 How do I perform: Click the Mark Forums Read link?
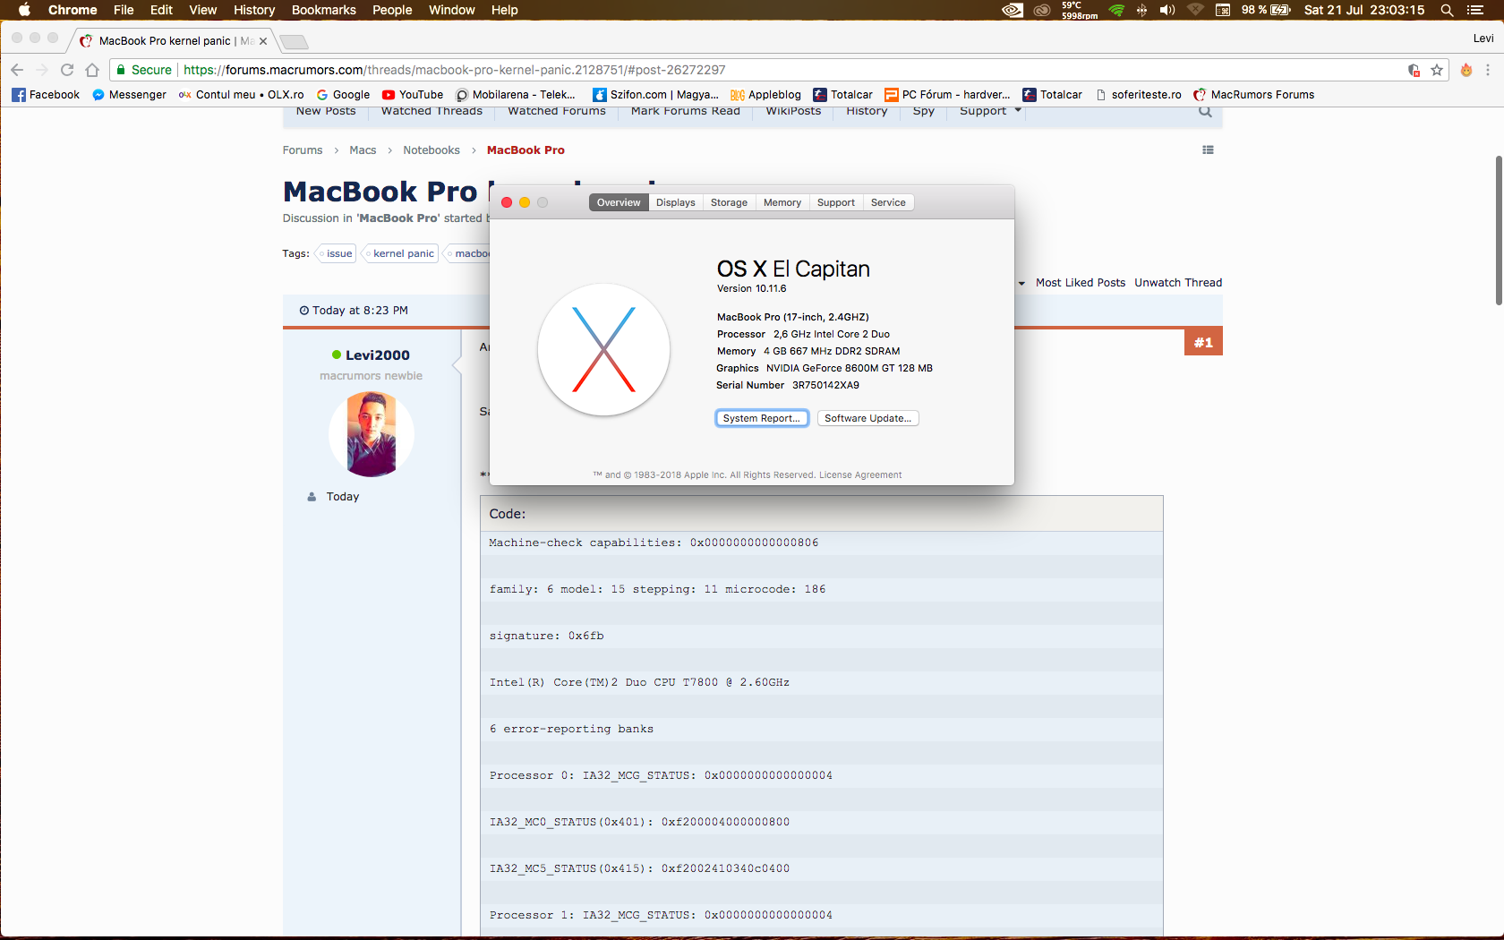686,111
